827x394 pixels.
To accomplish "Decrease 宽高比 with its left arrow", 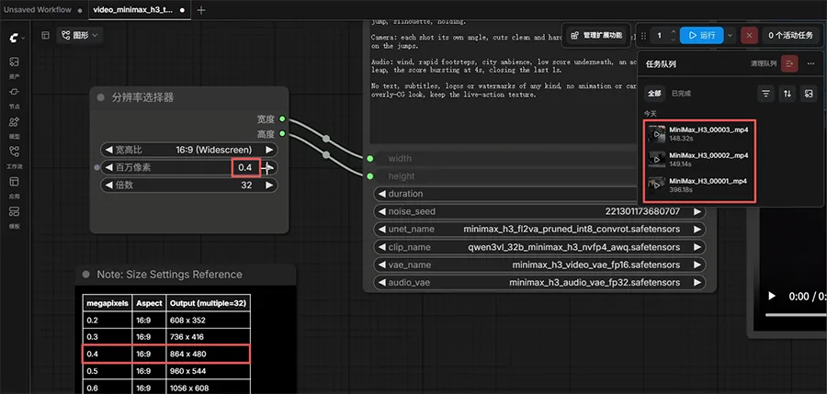I will [x=109, y=150].
